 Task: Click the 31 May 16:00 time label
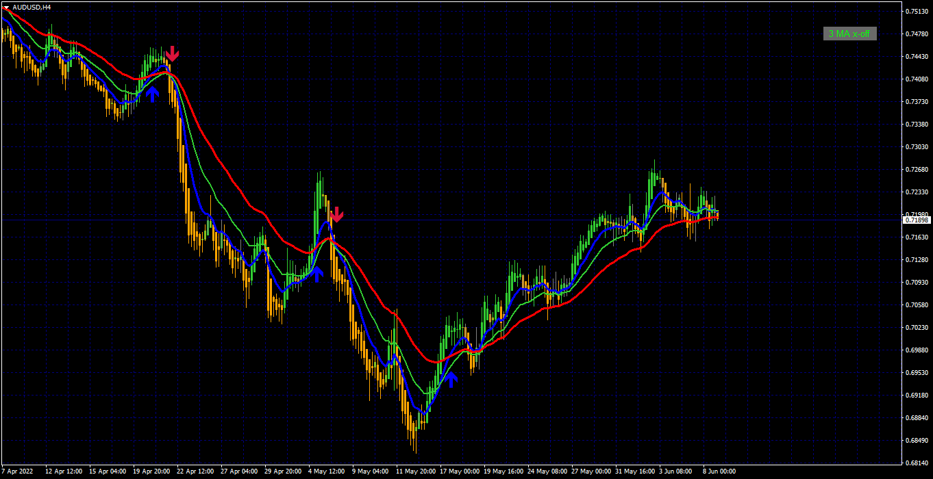(x=634, y=471)
